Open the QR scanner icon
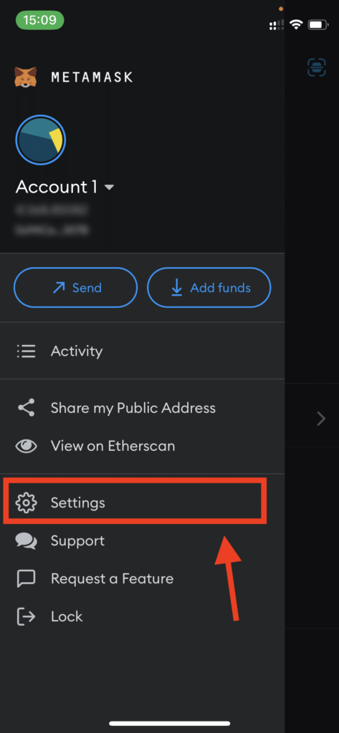The width and height of the screenshot is (339, 733). (317, 67)
